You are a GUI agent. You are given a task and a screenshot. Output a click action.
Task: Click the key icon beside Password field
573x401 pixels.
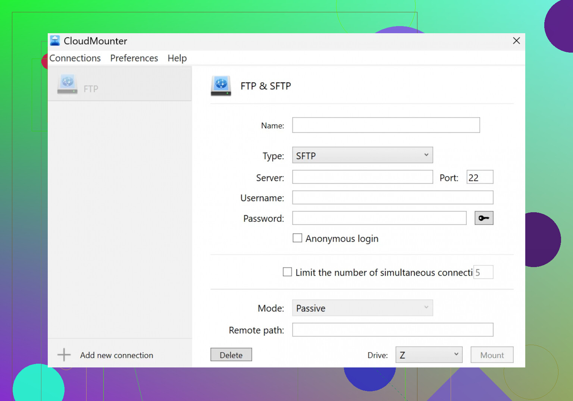coord(483,218)
